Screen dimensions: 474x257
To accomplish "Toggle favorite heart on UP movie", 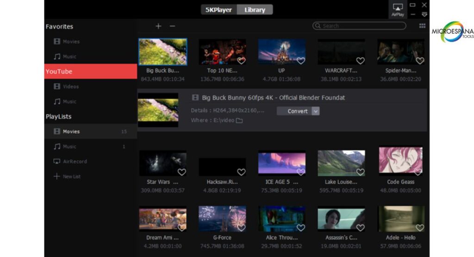I will [301, 61].
